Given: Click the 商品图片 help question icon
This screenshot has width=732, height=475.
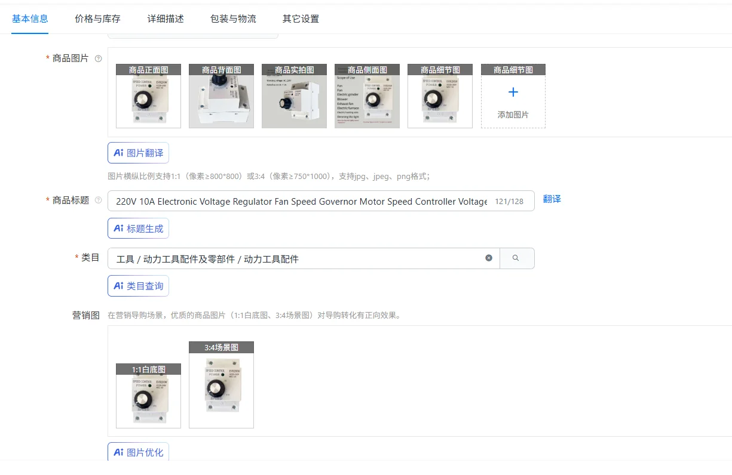Looking at the screenshot, I should click(x=98, y=58).
